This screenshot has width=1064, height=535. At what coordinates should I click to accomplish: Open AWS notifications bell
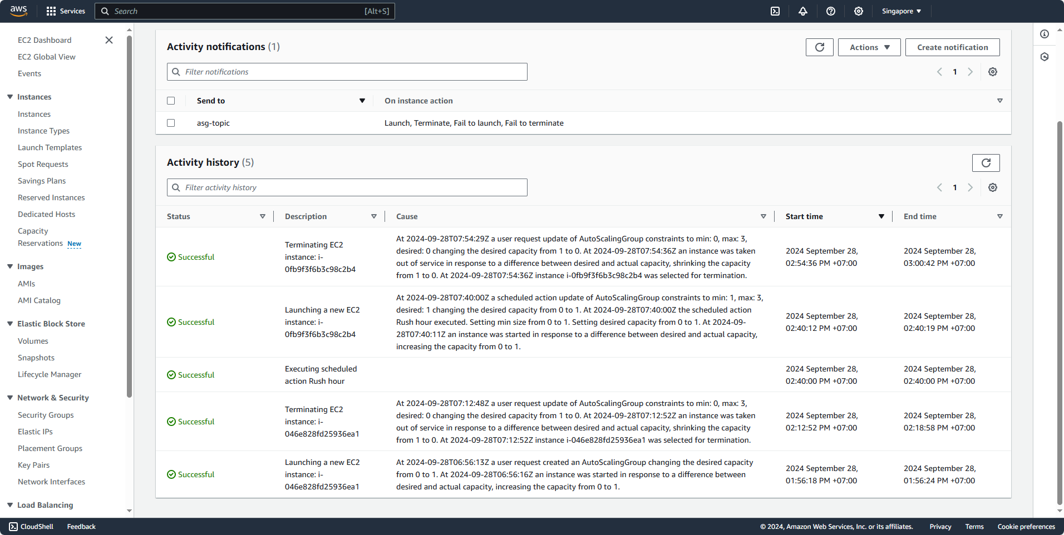tap(803, 11)
